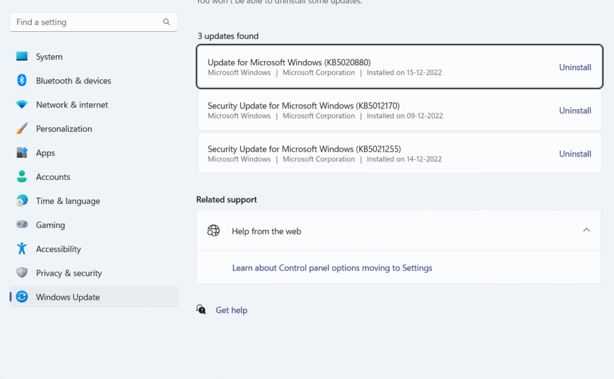Image resolution: width=614 pixels, height=379 pixels.
Task: Select the Security Update (KB5012170) title
Action: (x=303, y=106)
